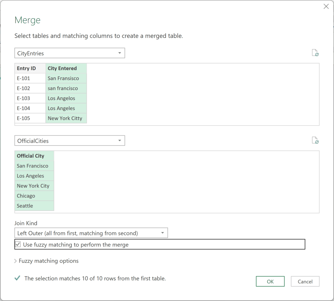
Task: Open the CityEntries table dropdown
Action: (70, 53)
